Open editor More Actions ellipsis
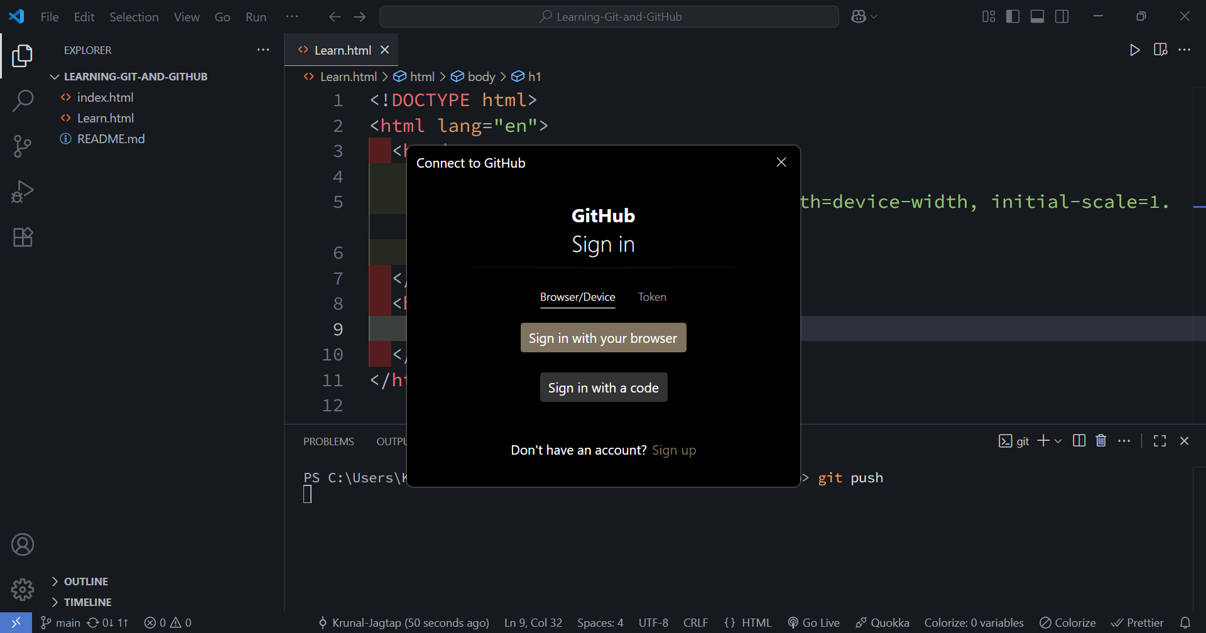 coord(1185,50)
